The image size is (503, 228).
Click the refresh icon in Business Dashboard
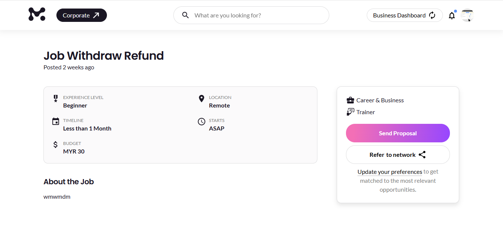[x=432, y=15]
